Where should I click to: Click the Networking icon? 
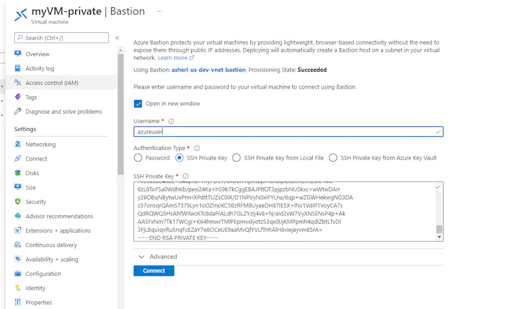pyautogui.click(x=18, y=144)
